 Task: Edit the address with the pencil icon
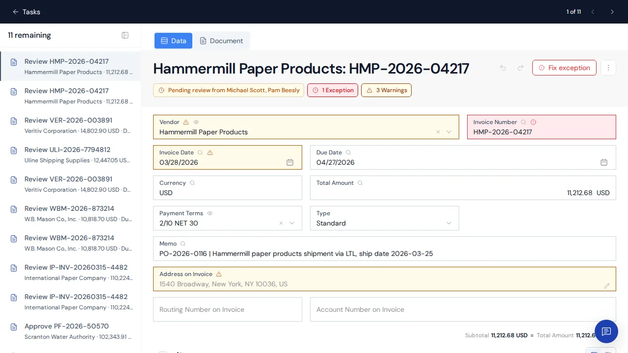click(x=607, y=285)
